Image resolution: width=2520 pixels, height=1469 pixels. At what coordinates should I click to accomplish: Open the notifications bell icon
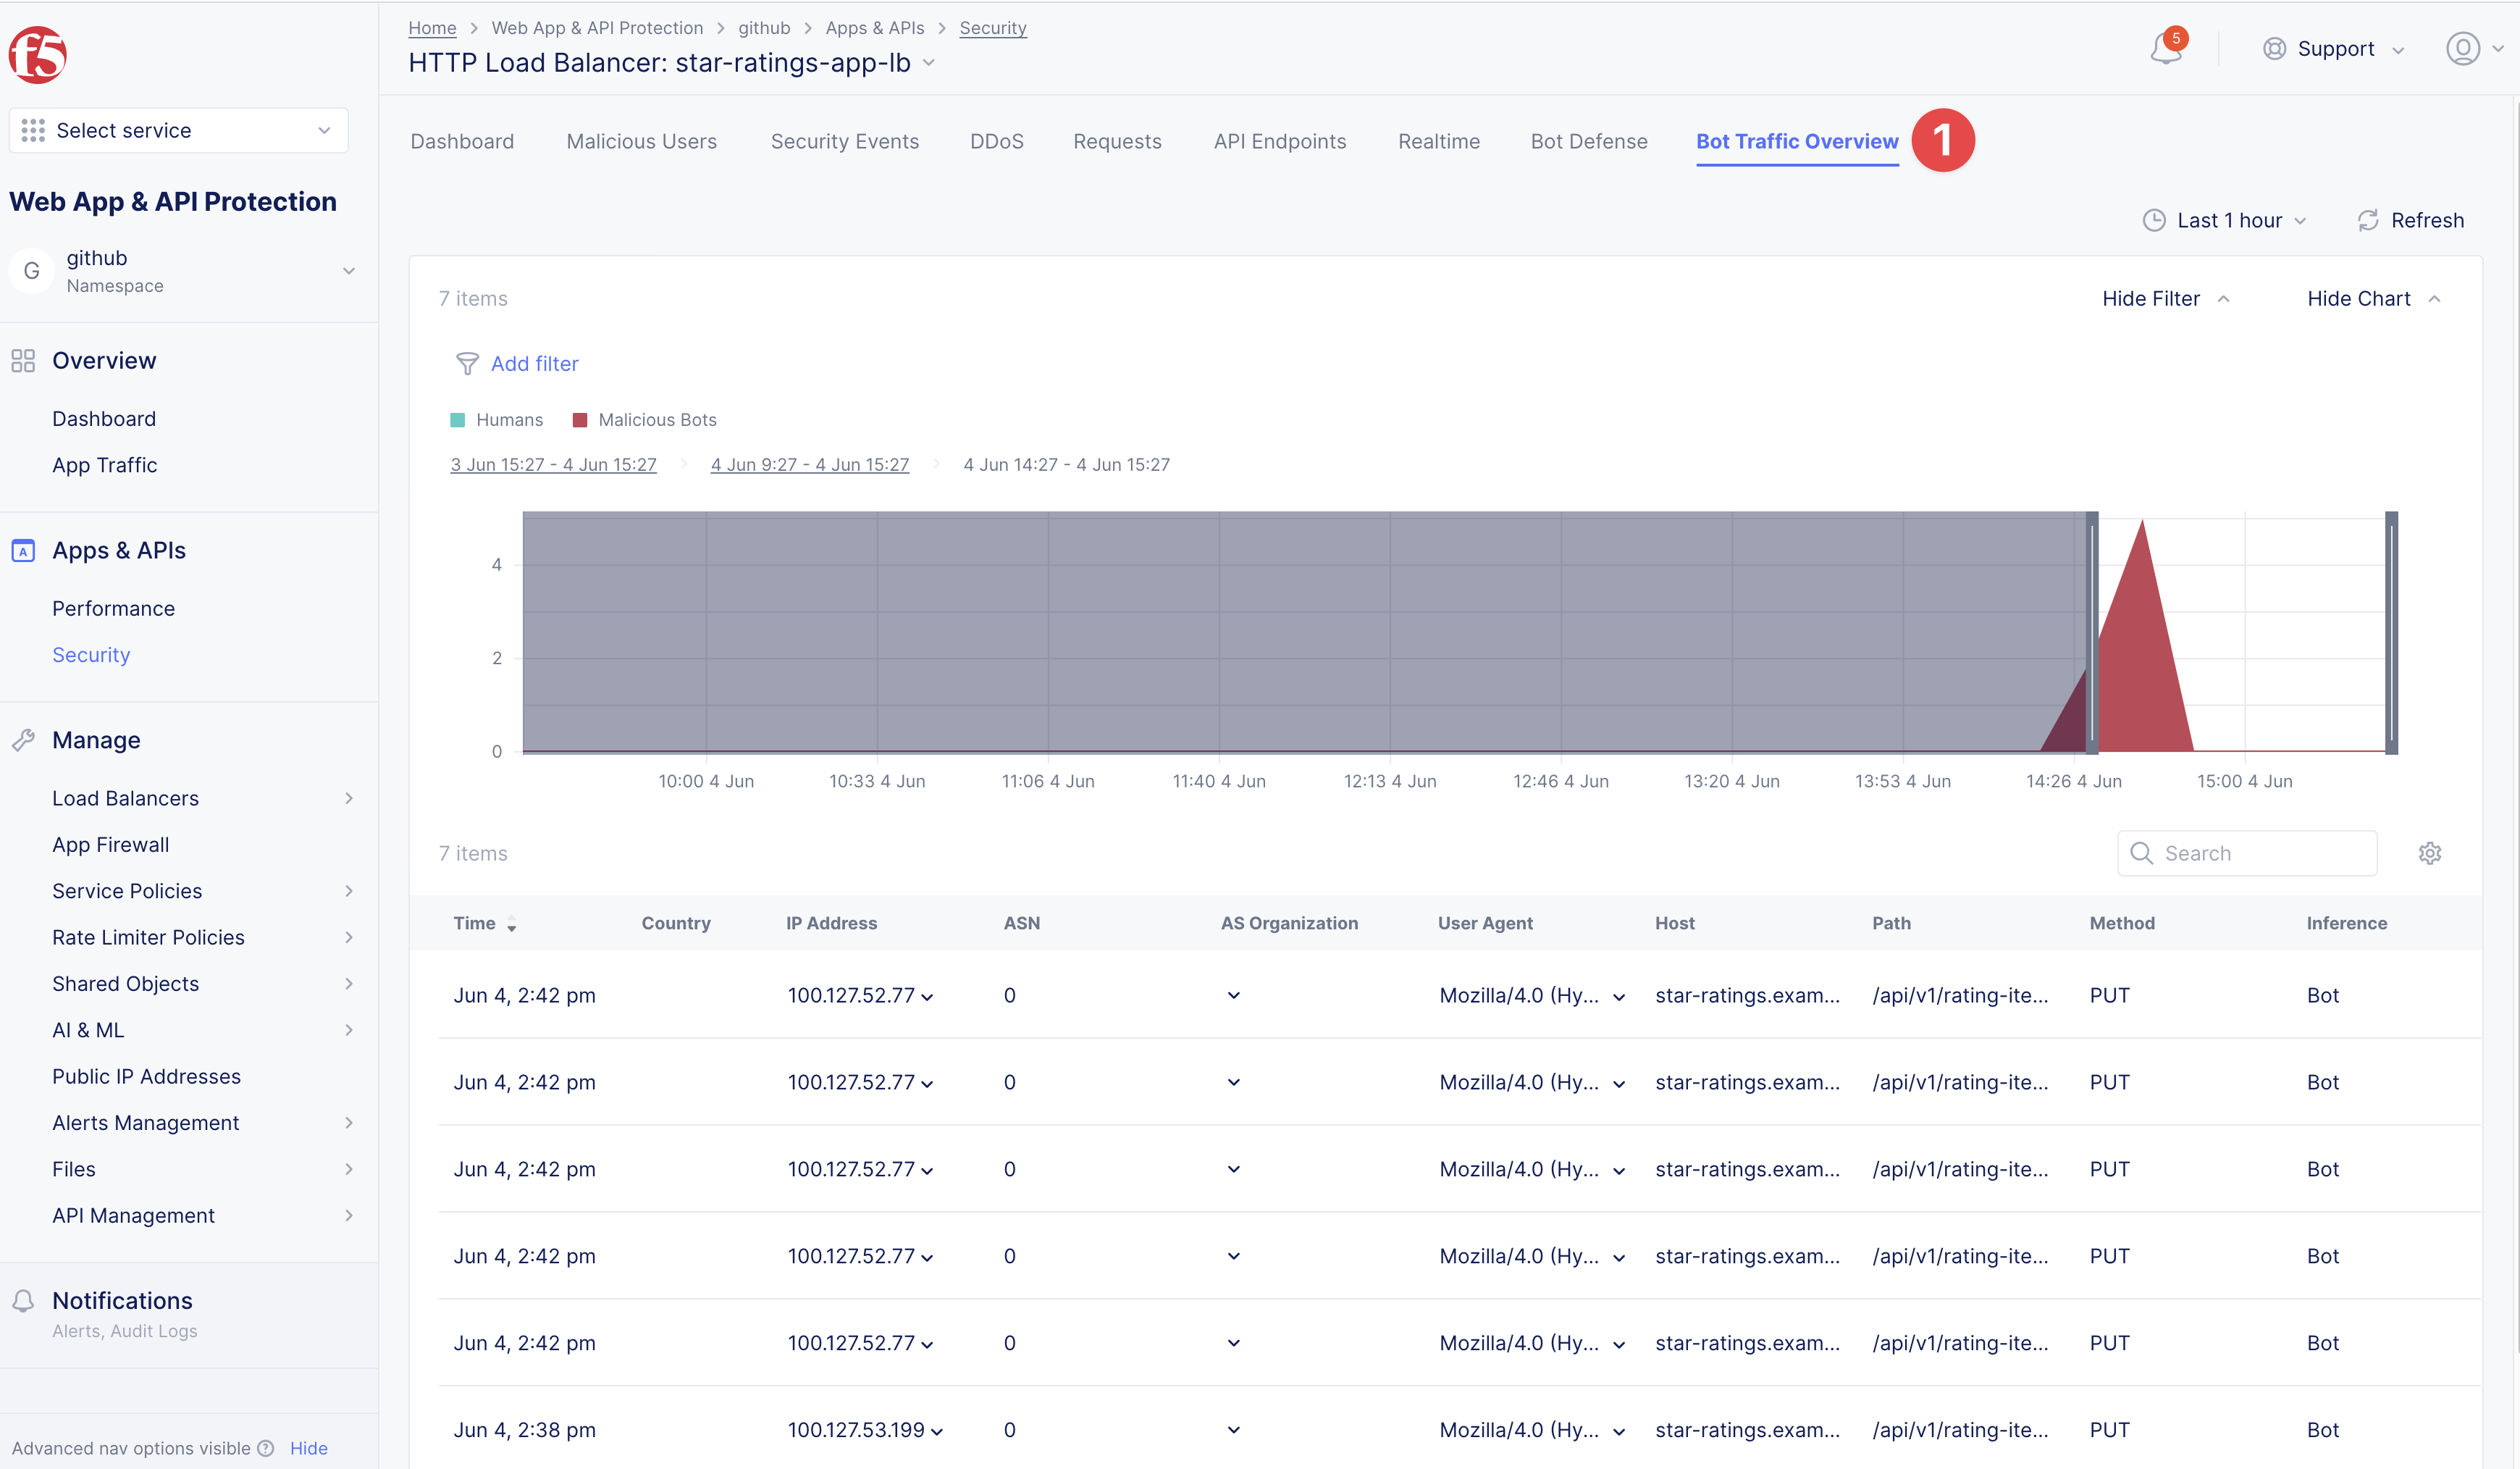2165,49
